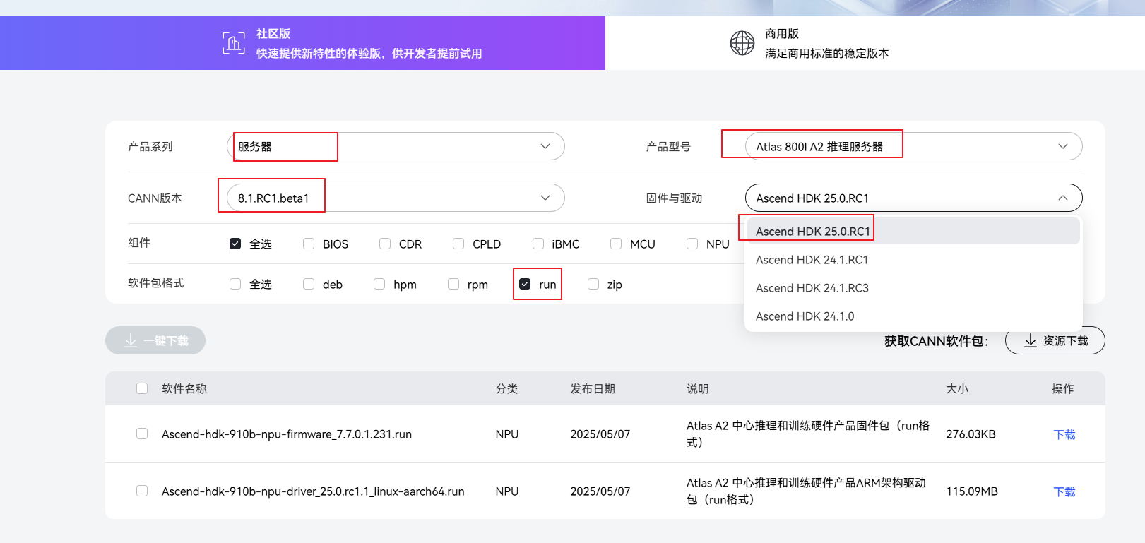
Task: Select the npu-firmware row checkbox
Action: coord(142,434)
